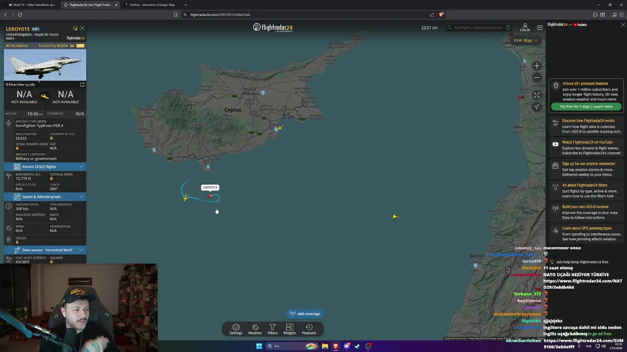Open File Explorer from taskbar
The width and height of the screenshot is (627, 352).
325,346
